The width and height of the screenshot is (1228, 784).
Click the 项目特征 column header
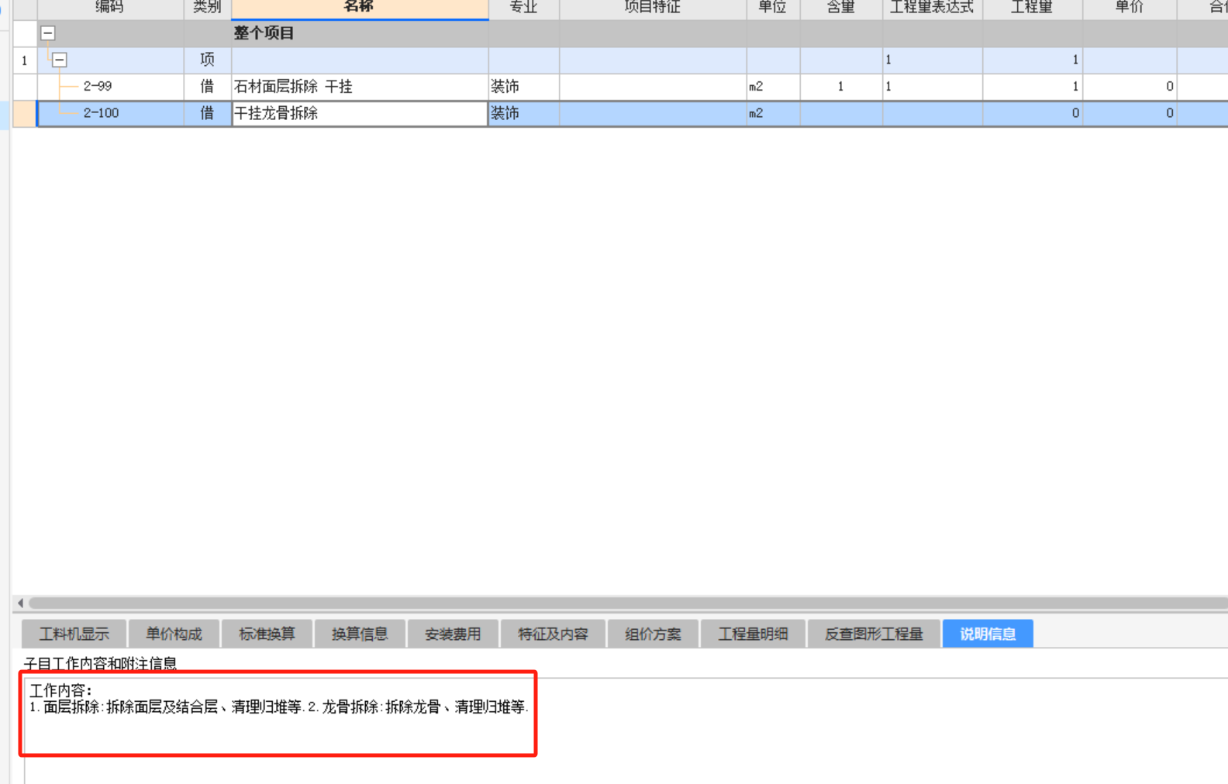[x=653, y=8]
